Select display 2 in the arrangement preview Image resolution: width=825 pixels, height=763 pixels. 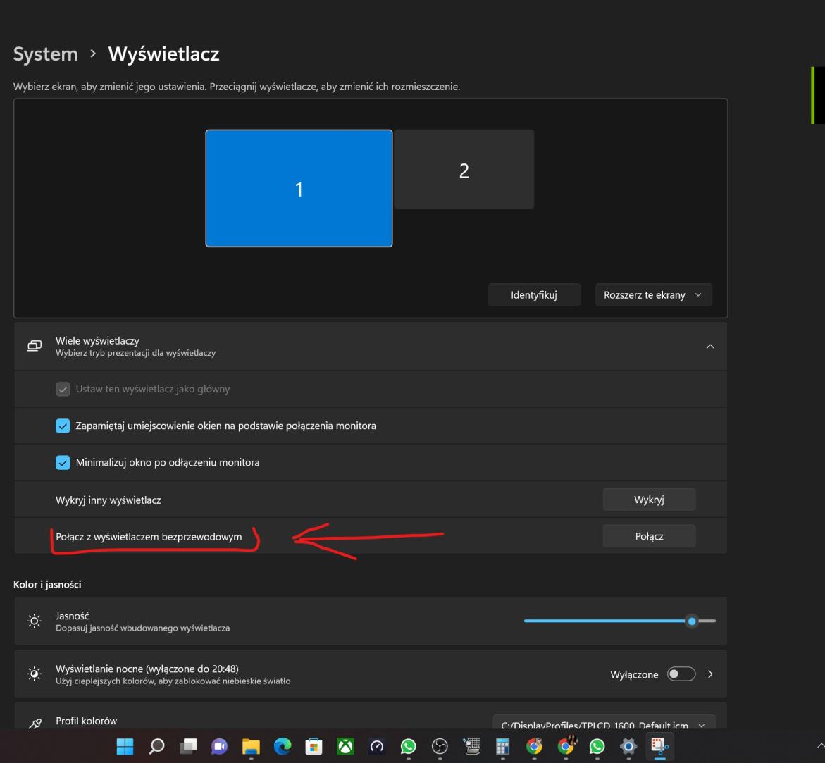coord(464,170)
